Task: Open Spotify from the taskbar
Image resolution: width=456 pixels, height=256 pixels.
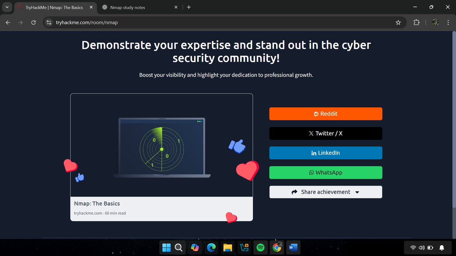Action: (x=260, y=248)
